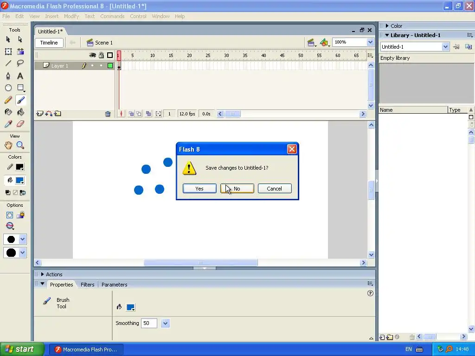Click the Center Frame icon in timeline

[121, 114]
